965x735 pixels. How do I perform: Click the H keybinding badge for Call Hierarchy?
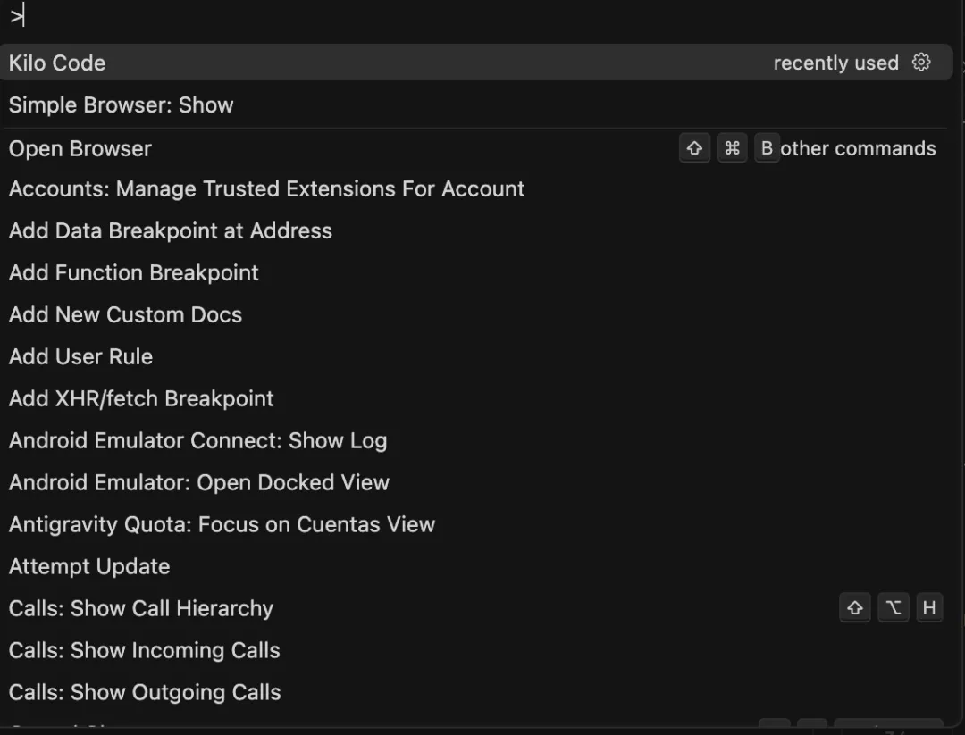click(x=929, y=609)
